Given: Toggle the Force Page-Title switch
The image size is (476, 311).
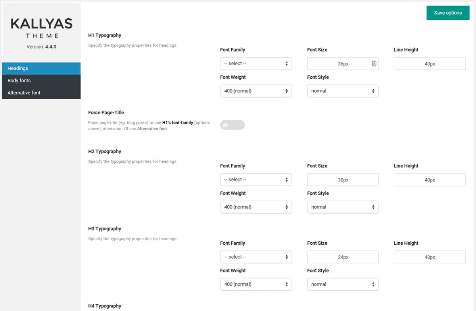Looking at the screenshot, I should [232, 125].
